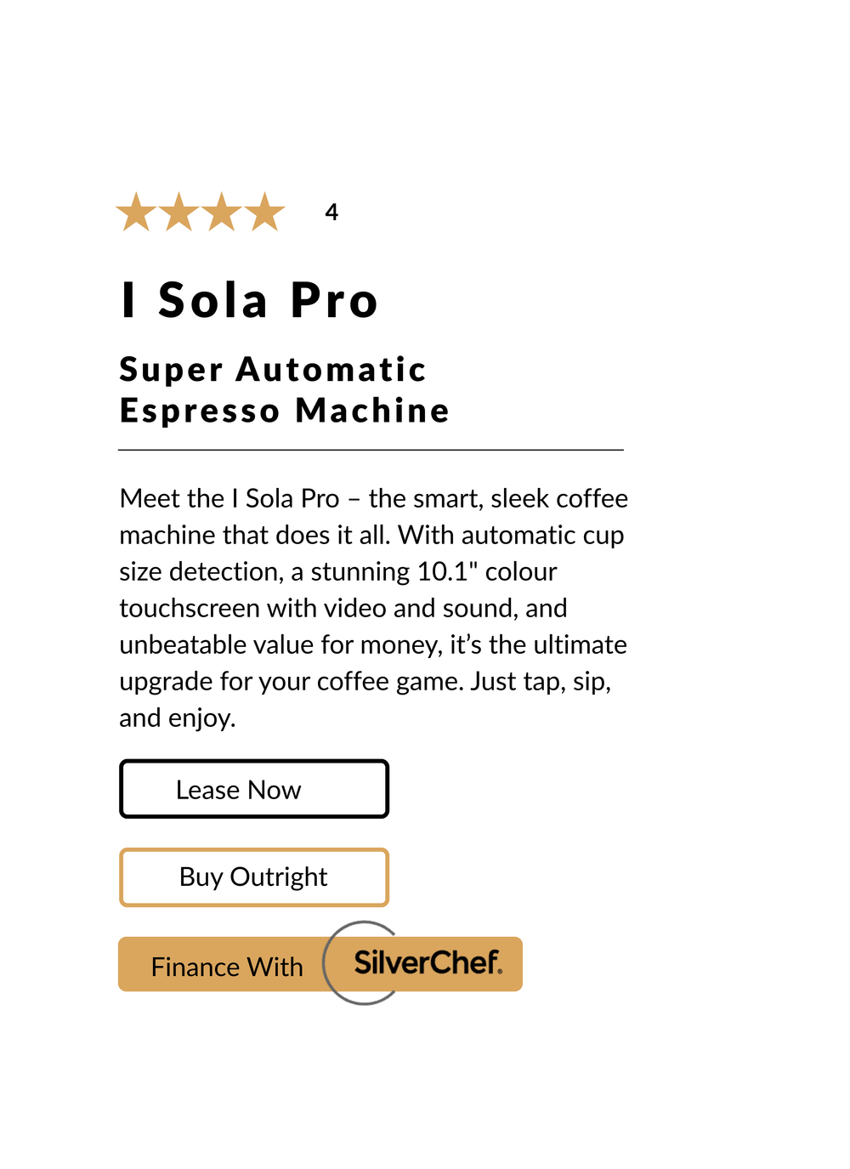Click the 'size detection' description text
Image resolution: width=850 pixels, height=1169 pixels.
tap(201, 571)
